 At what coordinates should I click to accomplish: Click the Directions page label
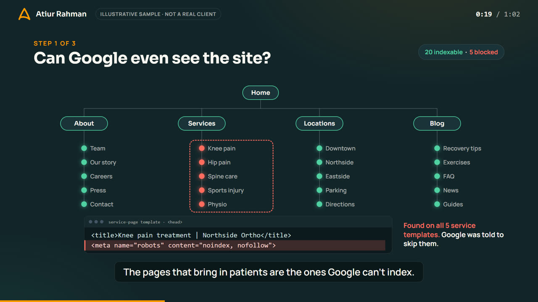tap(340, 204)
